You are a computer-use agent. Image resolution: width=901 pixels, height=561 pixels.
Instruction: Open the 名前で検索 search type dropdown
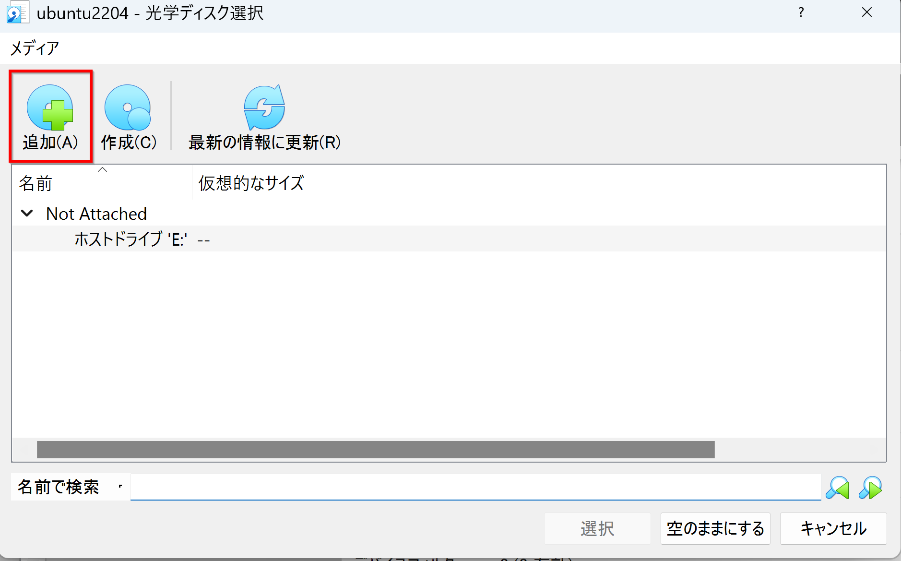[x=71, y=487]
